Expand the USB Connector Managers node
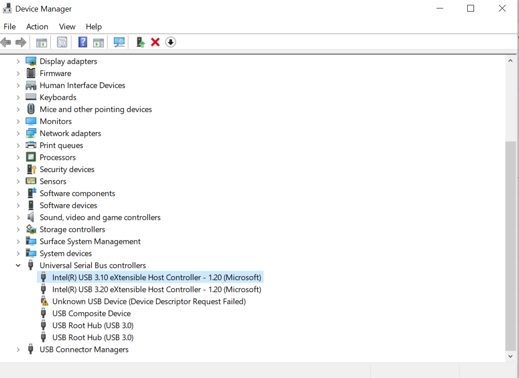The width and height of the screenshot is (519, 378). 18,350
